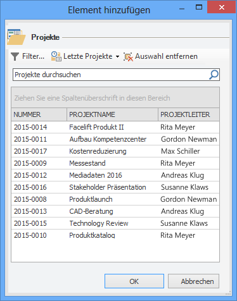
Task: Click the Letzte Projekte label
Action: click(x=88, y=56)
